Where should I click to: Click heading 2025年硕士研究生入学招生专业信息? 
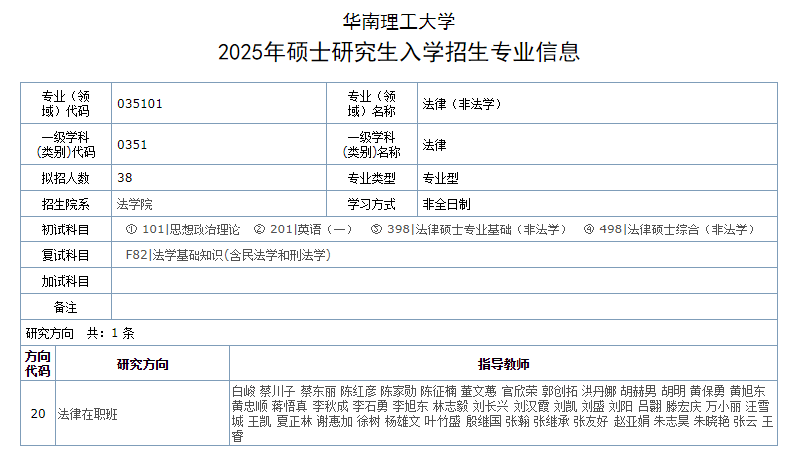click(x=399, y=52)
